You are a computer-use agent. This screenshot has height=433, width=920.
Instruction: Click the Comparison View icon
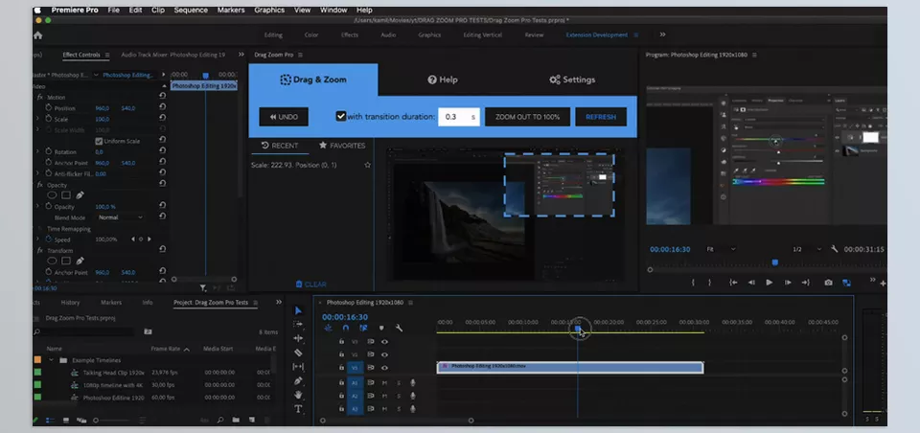pyautogui.click(x=846, y=283)
